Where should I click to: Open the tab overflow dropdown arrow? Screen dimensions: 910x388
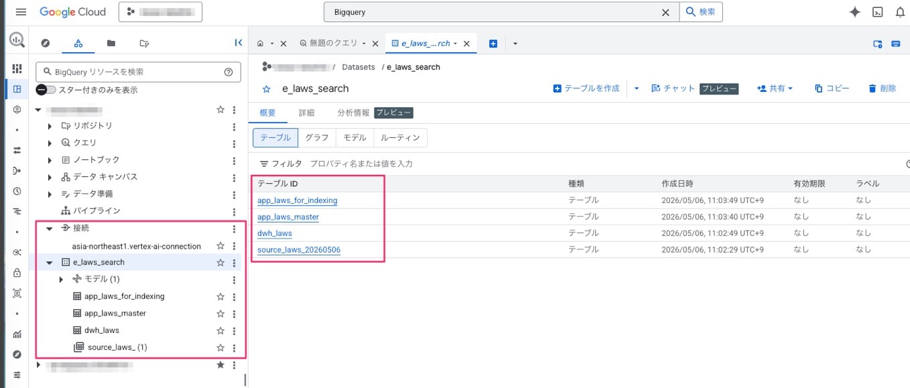click(x=515, y=44)
